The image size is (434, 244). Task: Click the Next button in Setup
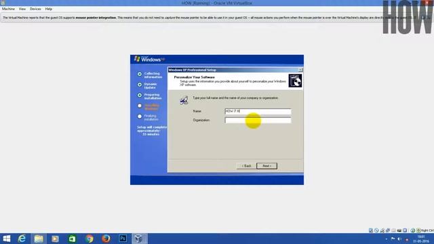tap(267, 166)
